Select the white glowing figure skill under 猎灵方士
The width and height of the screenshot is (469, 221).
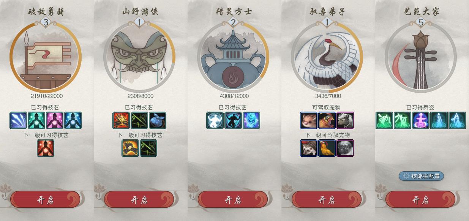click(215, 120)
